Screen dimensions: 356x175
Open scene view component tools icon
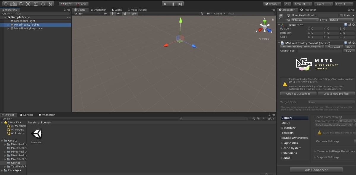pos(202,14)
